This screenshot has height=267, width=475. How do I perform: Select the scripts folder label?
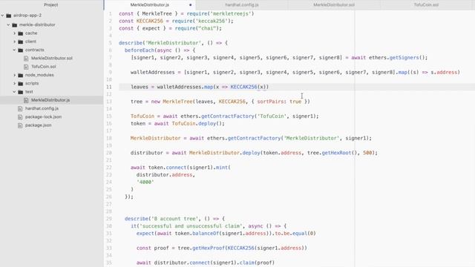(32, 83)
